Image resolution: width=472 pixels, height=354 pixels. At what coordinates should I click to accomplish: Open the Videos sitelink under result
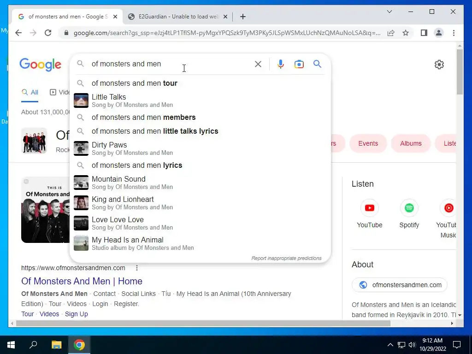coord(49,314)
